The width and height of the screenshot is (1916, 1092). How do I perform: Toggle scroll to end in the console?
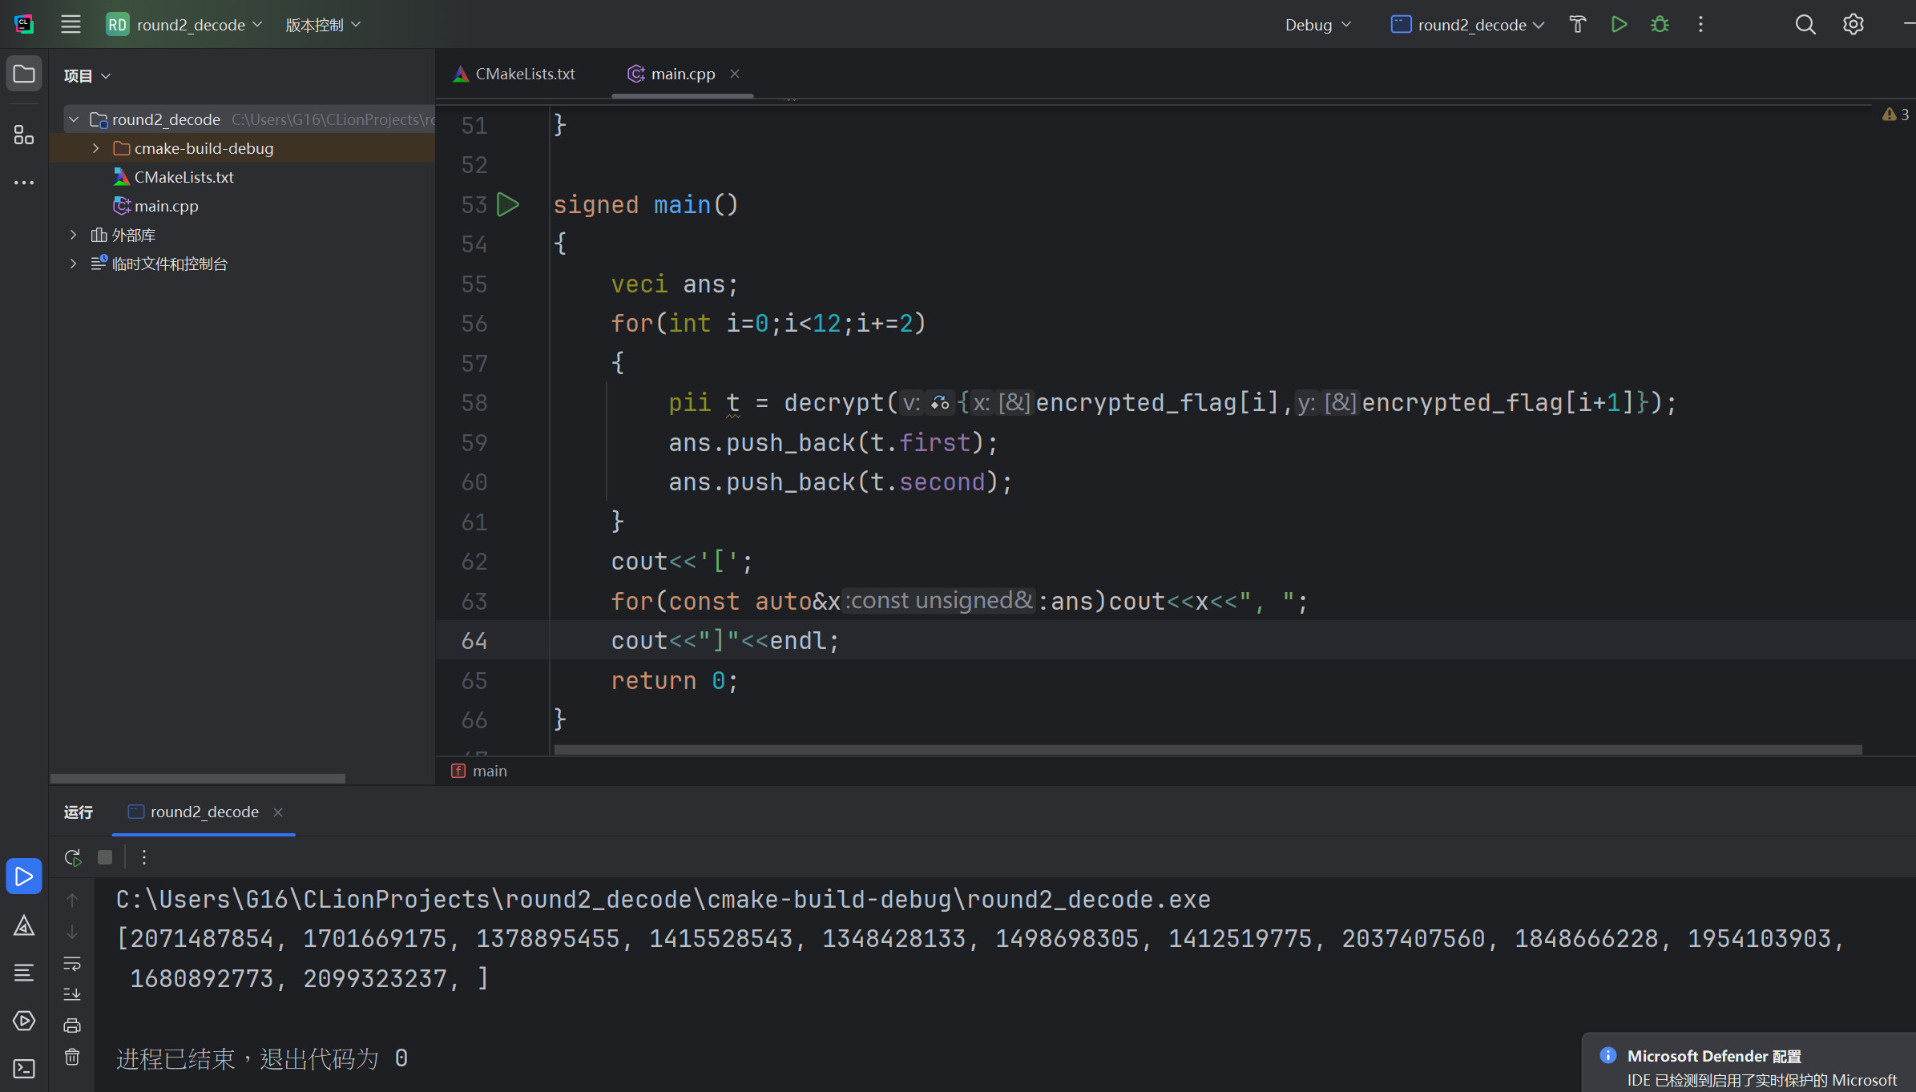point(72,994)
